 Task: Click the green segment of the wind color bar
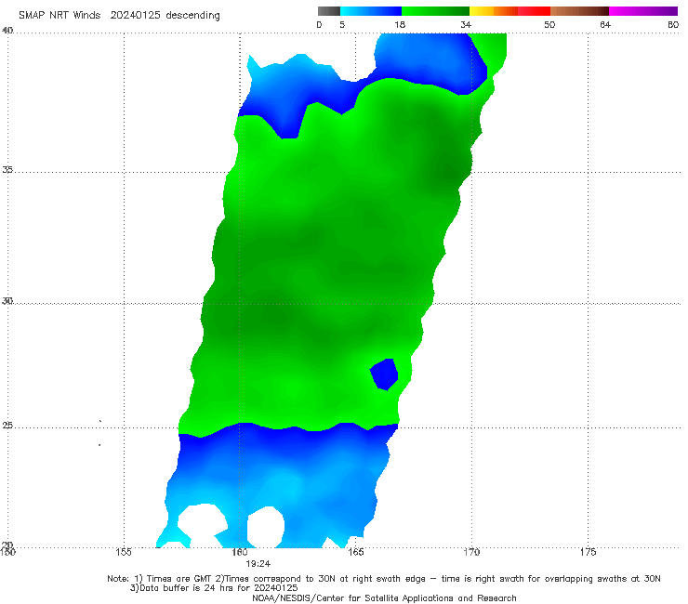[435, 11]
